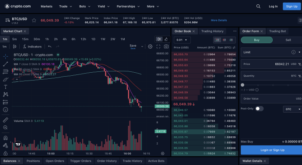Viewport: 302px width, 165px height.
Task: Open the Markets link in header
Action: (46, 7)
